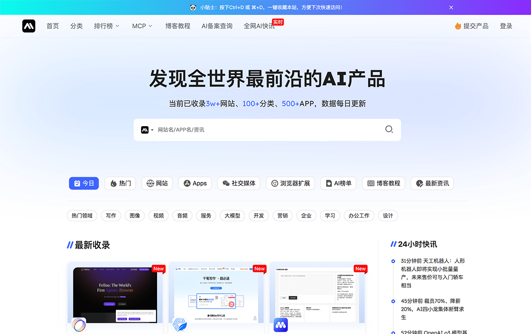Viewport: 531px width, 334px height.
Task: Open the Apps category tab
Action: click(195, 183)
